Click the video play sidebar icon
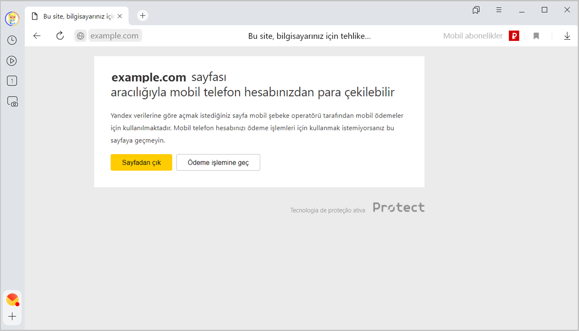Viewport: 579px width, 331px height. [12, 61]
